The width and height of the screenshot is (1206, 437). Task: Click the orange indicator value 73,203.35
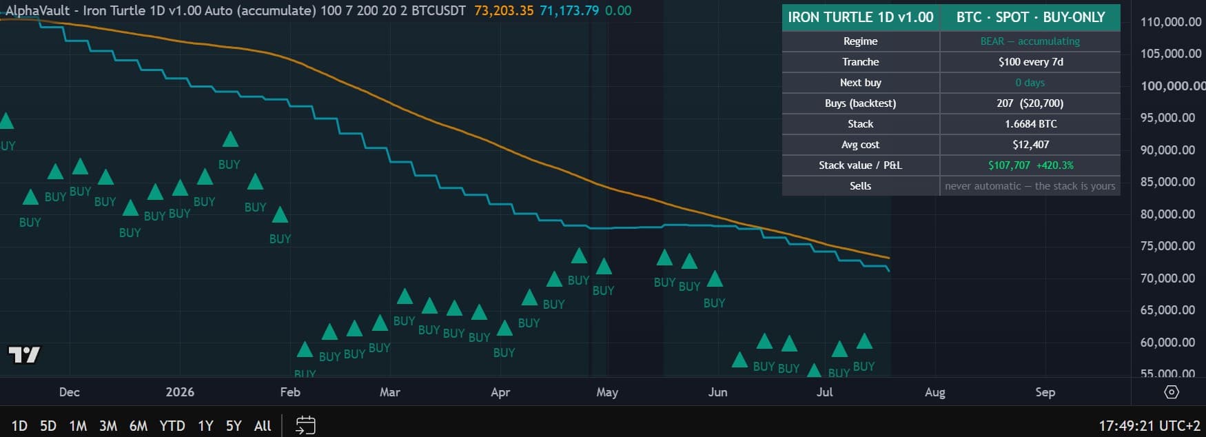504,11
